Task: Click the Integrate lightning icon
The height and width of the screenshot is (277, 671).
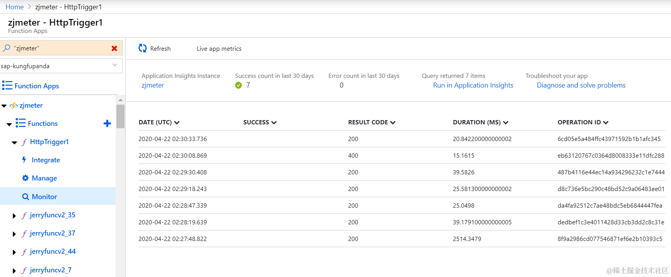Action: pyautogui.click(x=24, y=160)
